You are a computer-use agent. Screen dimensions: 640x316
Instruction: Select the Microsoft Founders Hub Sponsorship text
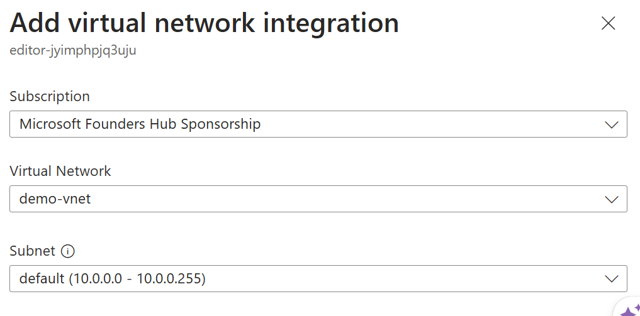tap(140, 124)
